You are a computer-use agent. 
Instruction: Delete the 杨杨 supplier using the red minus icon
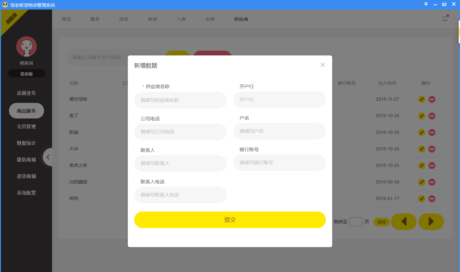432,198
